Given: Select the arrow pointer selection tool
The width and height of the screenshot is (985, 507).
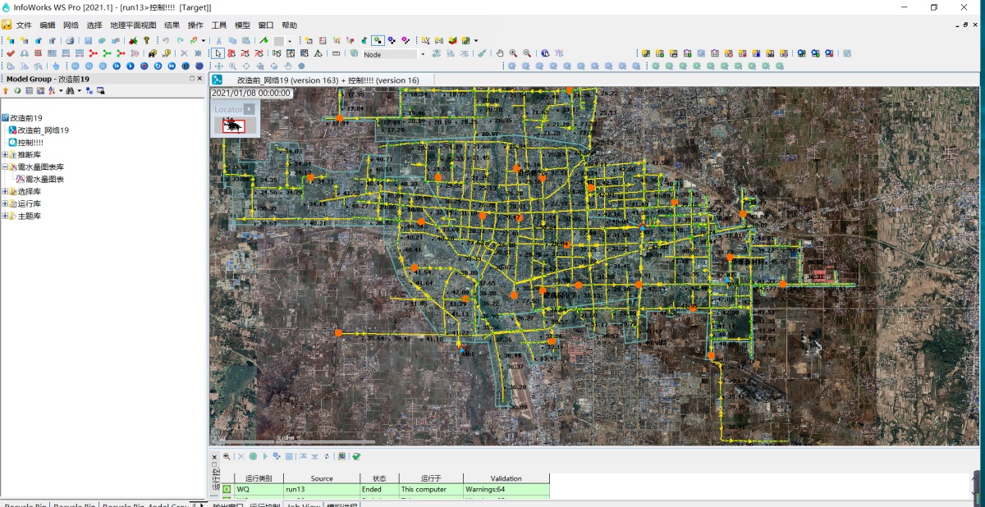Looking at the screenshot, I should [218, 53].
